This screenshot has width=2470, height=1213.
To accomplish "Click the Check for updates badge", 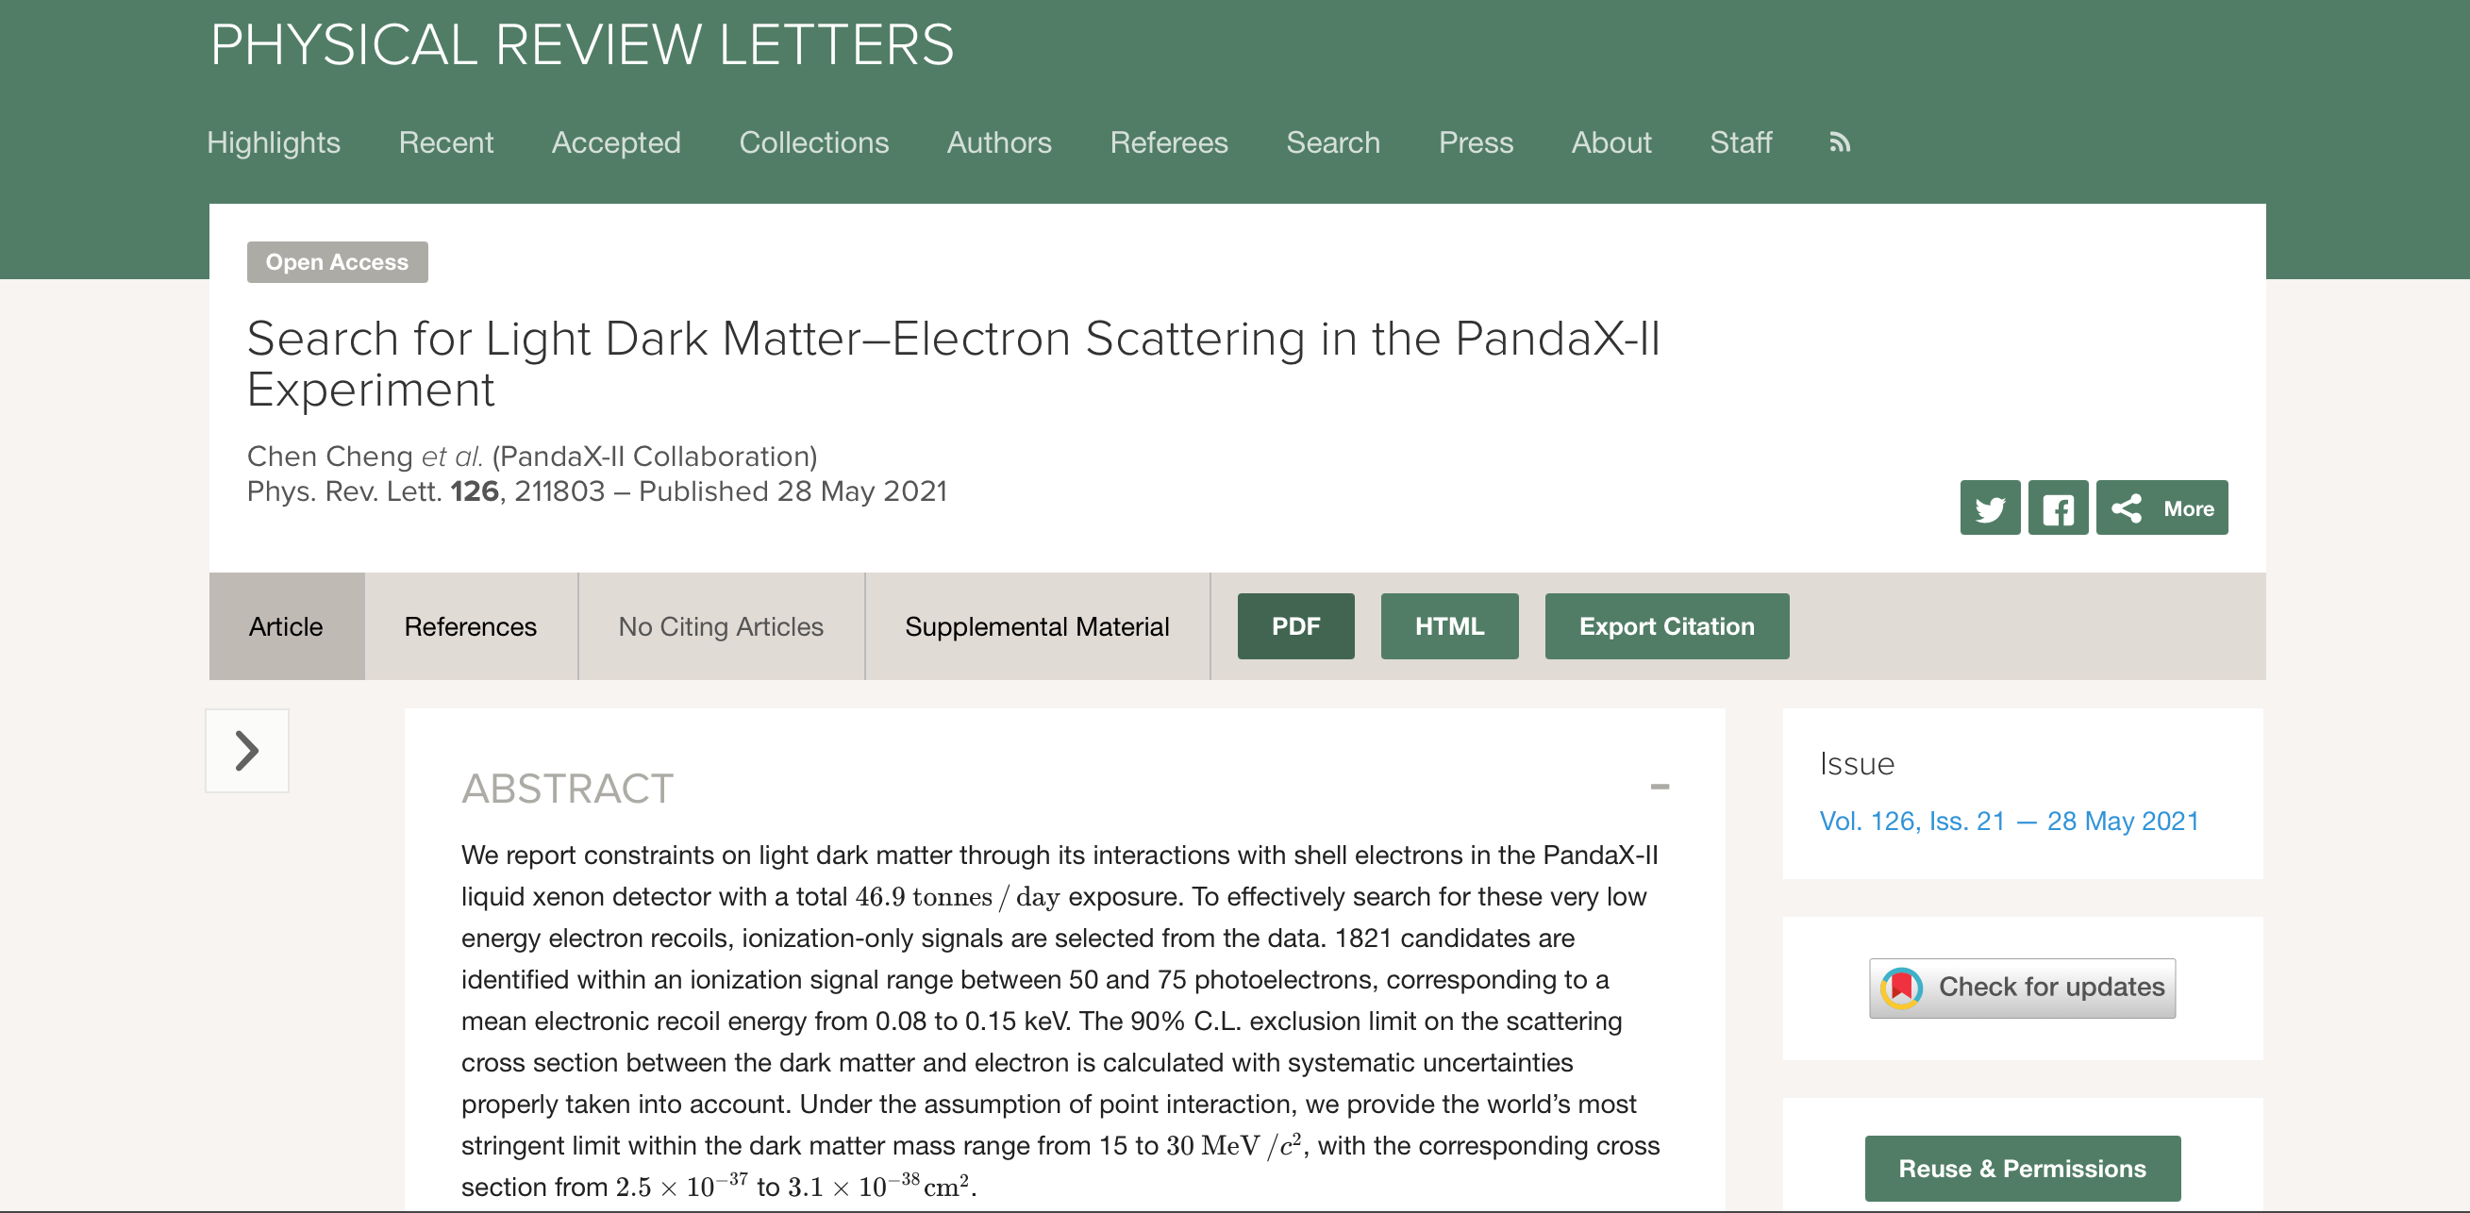I will click(x=2021, y=988).
